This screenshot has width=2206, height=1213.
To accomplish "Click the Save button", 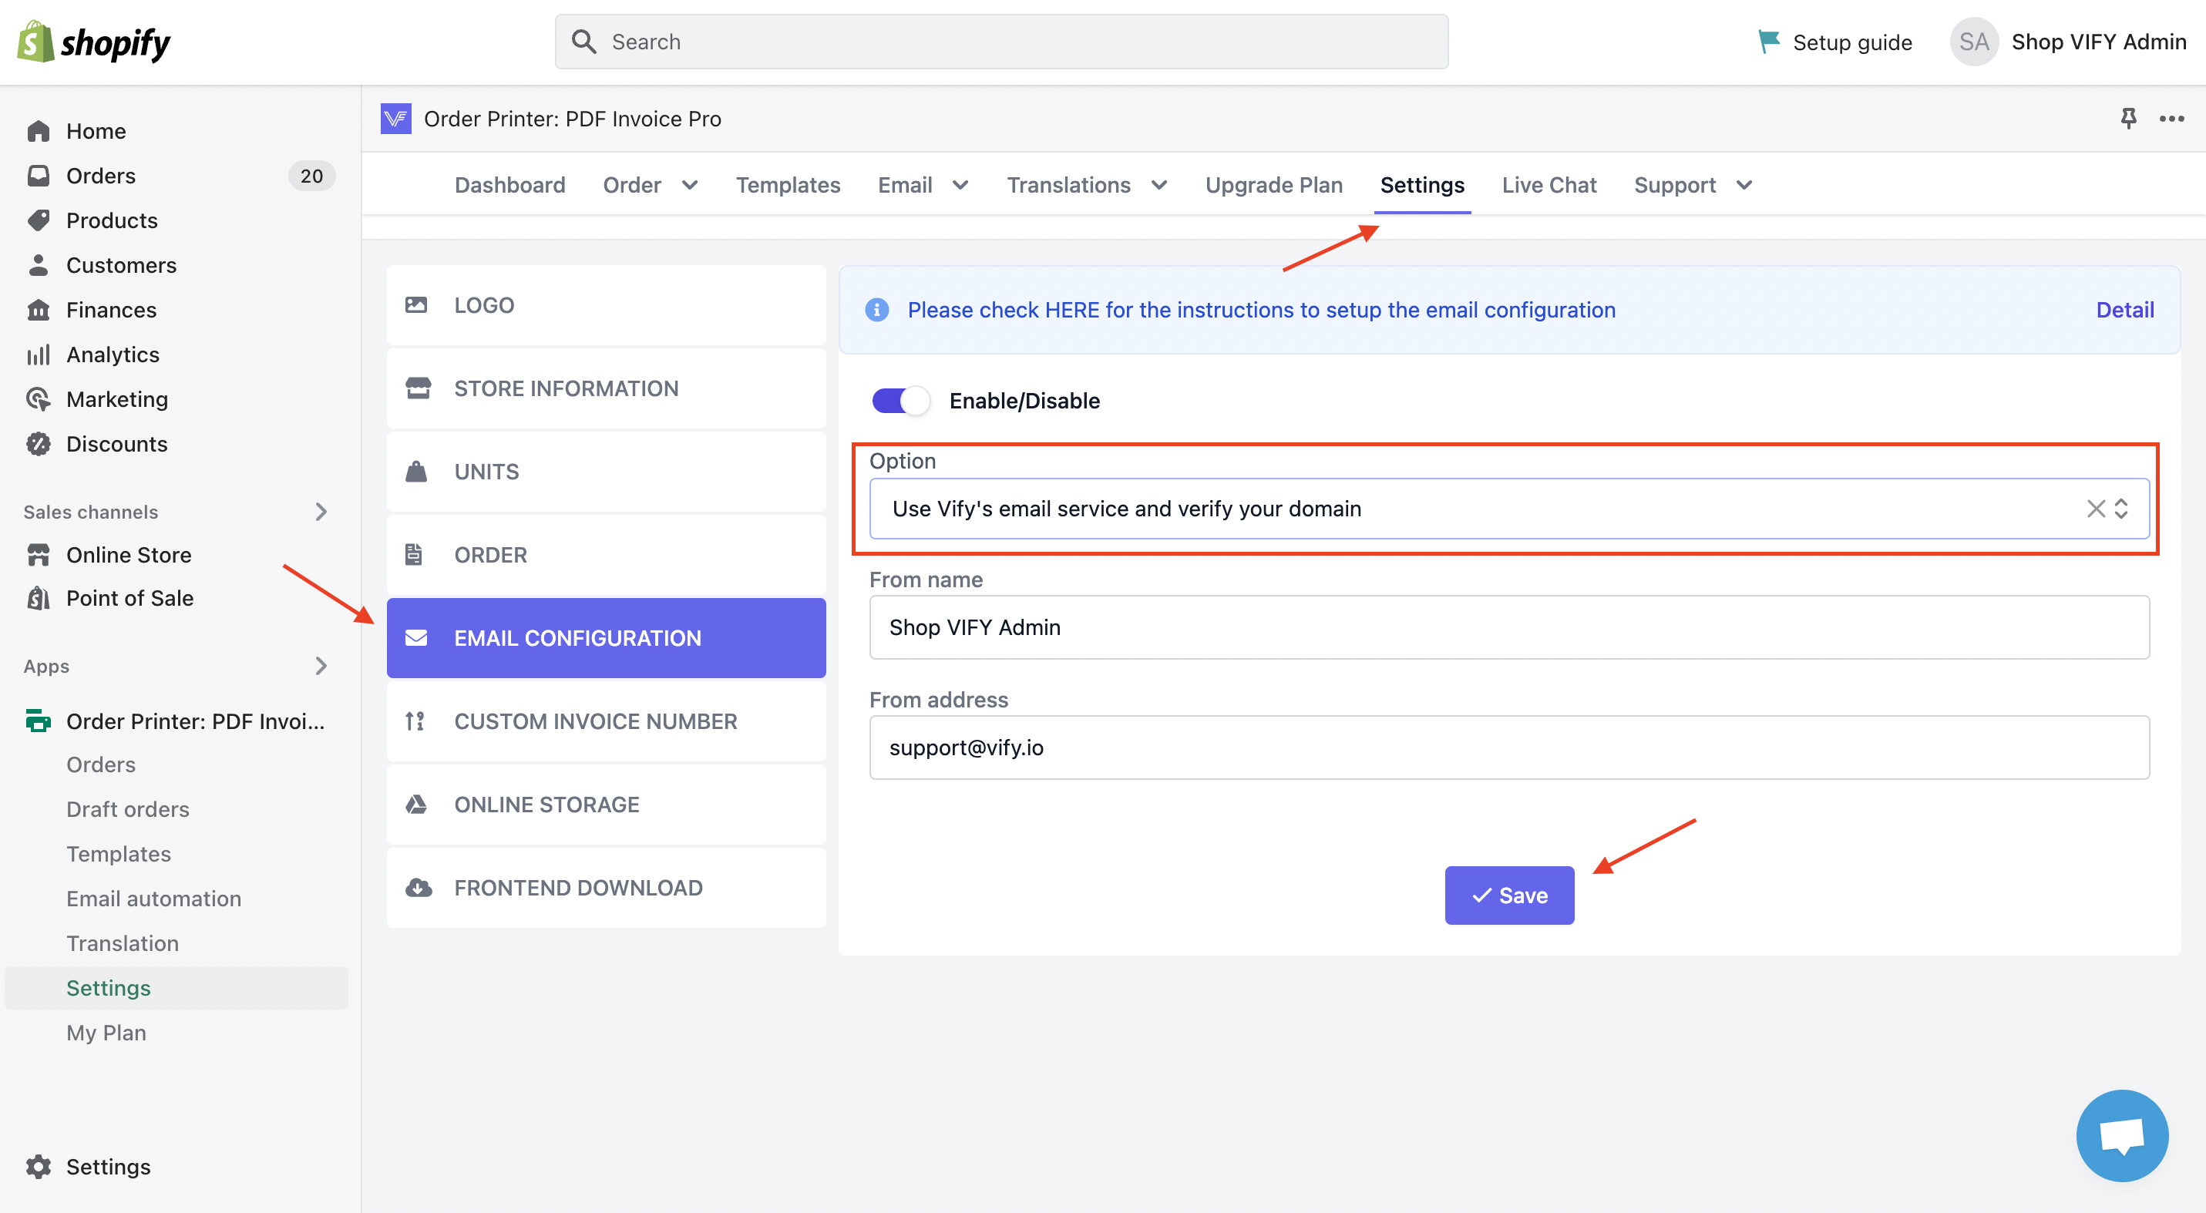I will pyautogui.click(x=1508, y=895).
